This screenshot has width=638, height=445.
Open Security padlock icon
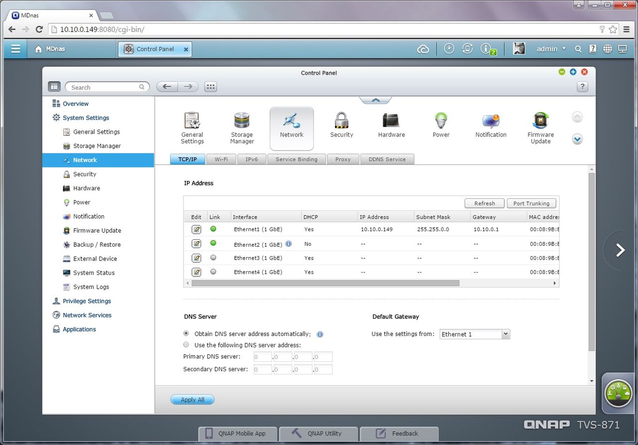click(341, 125)
